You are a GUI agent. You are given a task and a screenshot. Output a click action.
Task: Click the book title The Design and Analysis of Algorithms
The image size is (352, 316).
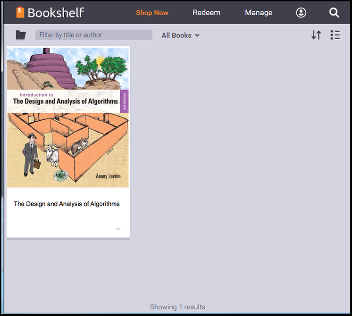(66, 204)
